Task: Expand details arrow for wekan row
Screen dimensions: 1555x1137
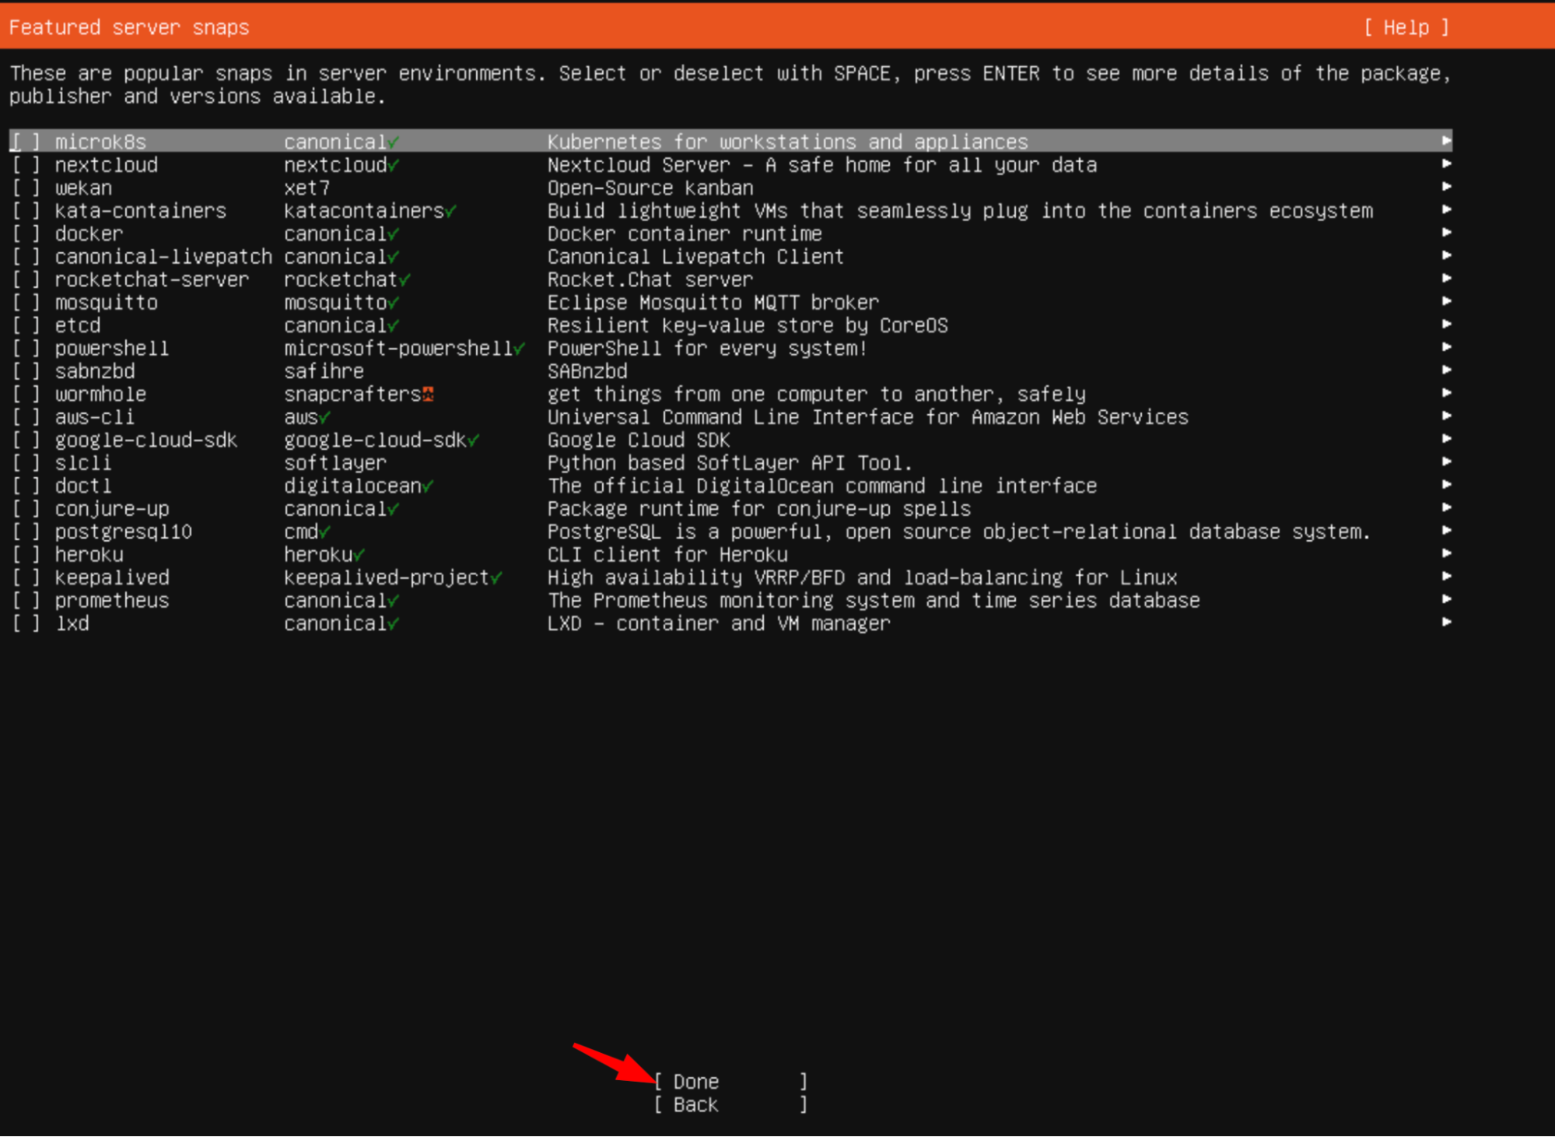Action: click(x=1446, y=187)
